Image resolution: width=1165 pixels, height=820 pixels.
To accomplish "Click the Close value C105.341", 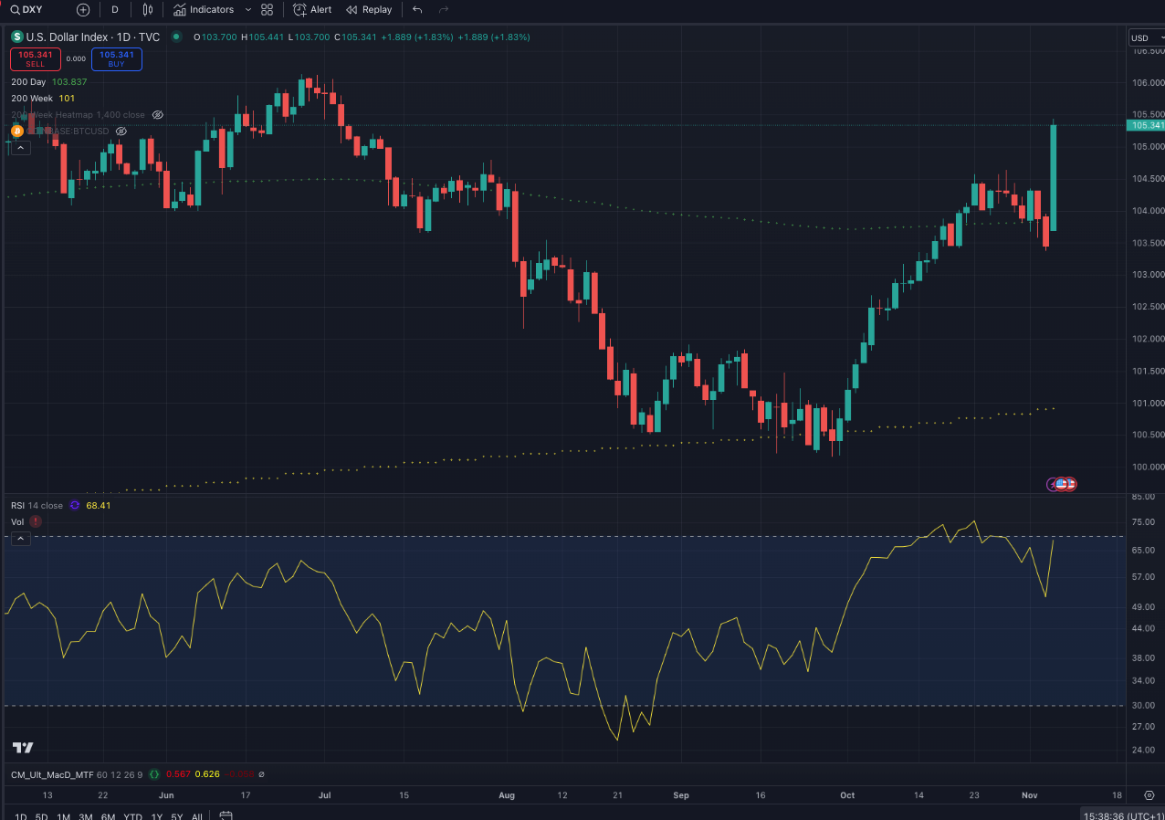I will pyautogui.click(x=356, y=37).
